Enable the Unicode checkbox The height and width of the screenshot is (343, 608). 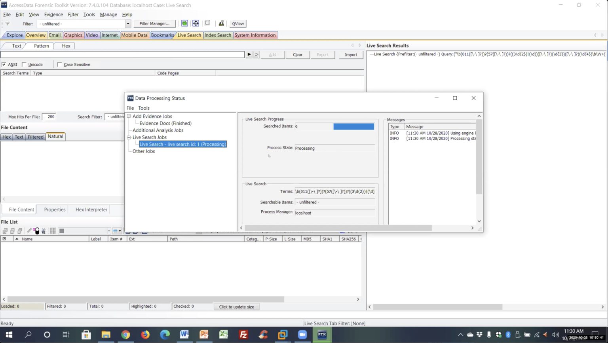[x=25, y=65]
